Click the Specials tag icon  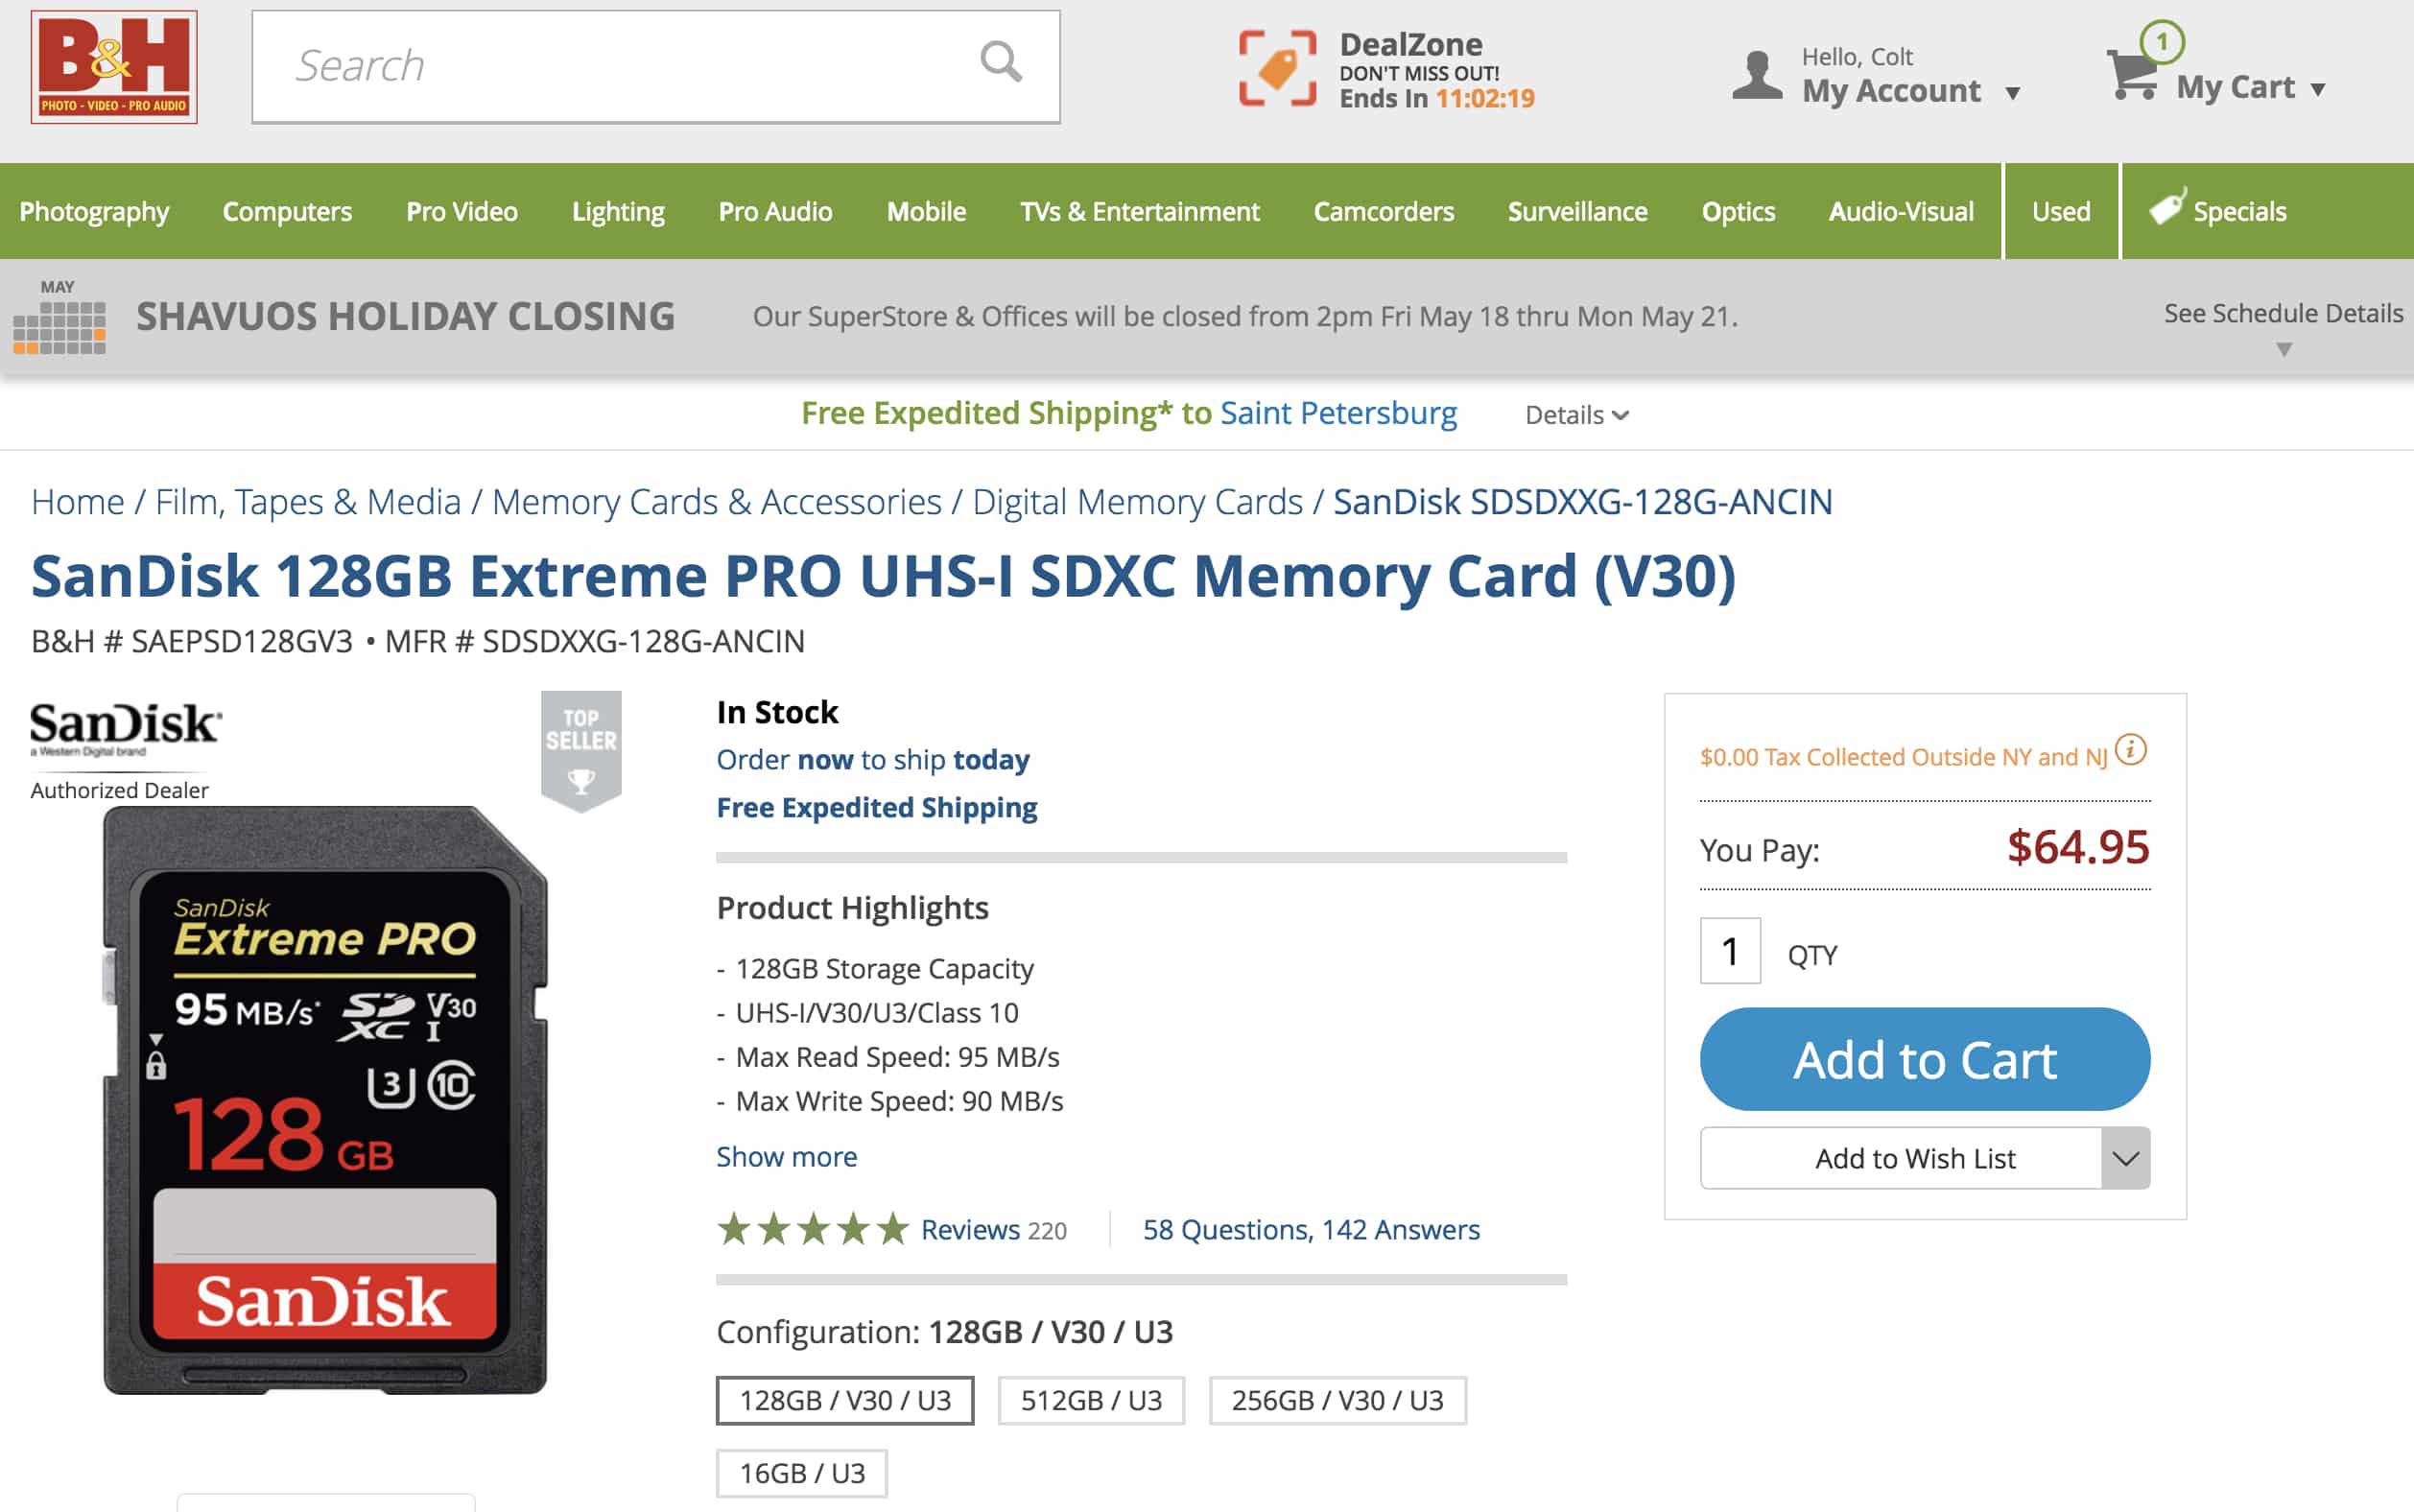[x=2166, y=210]
